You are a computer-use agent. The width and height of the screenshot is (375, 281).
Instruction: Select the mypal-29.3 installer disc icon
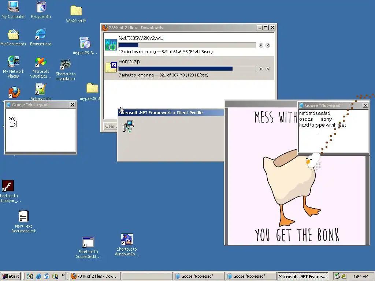pos(85,43)
